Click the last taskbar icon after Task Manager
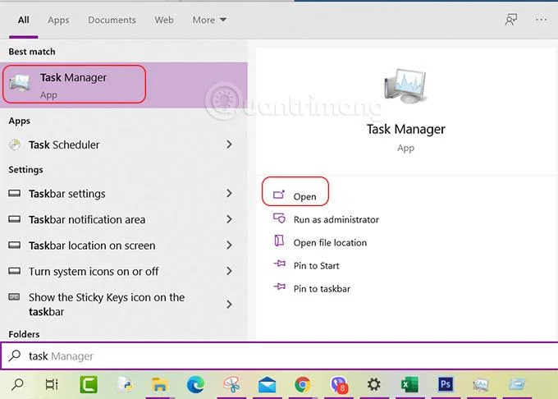This screenshot has width=558, height=399. (x=517, y=384)
